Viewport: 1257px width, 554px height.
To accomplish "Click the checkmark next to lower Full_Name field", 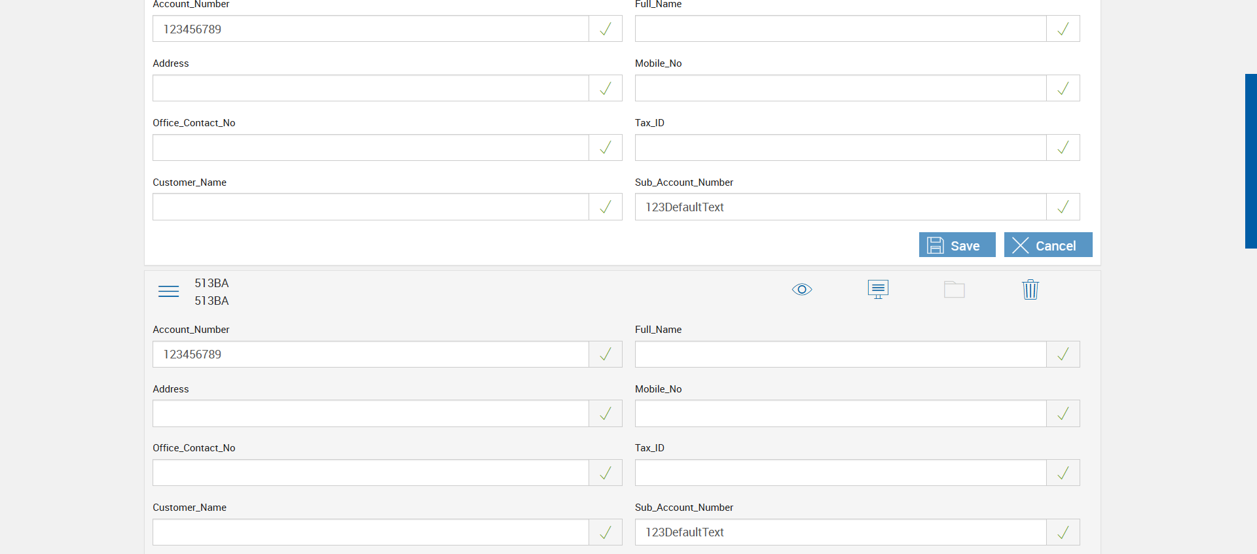I will 1063,355.
